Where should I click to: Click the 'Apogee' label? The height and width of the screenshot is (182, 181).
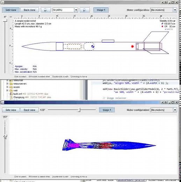[x=19, y=66]
